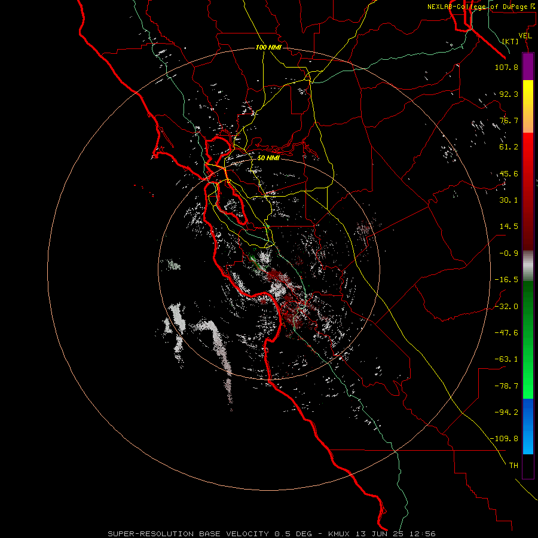Screen dimensions: 538x538
Task: Click the 61.2 velocity scale value
Action: pyautogui.click(x=509, y=147)
